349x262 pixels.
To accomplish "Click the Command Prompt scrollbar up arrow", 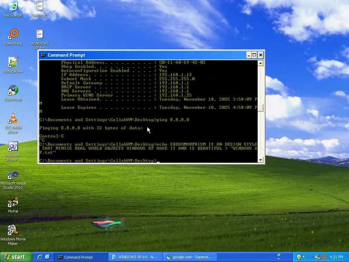I will click(260, 63).
